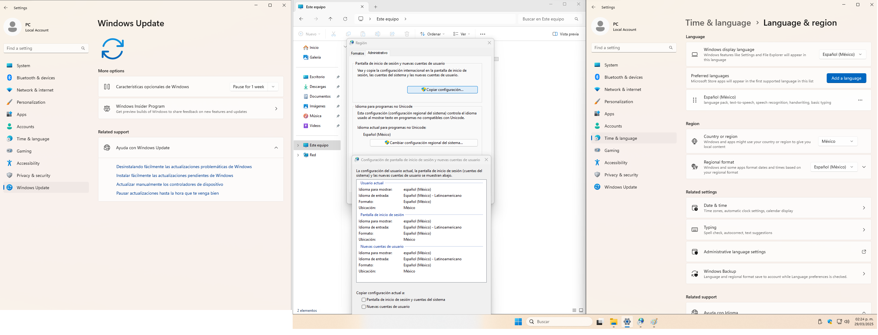Open the Ver dropdown in Explorer

pos(462,34)
